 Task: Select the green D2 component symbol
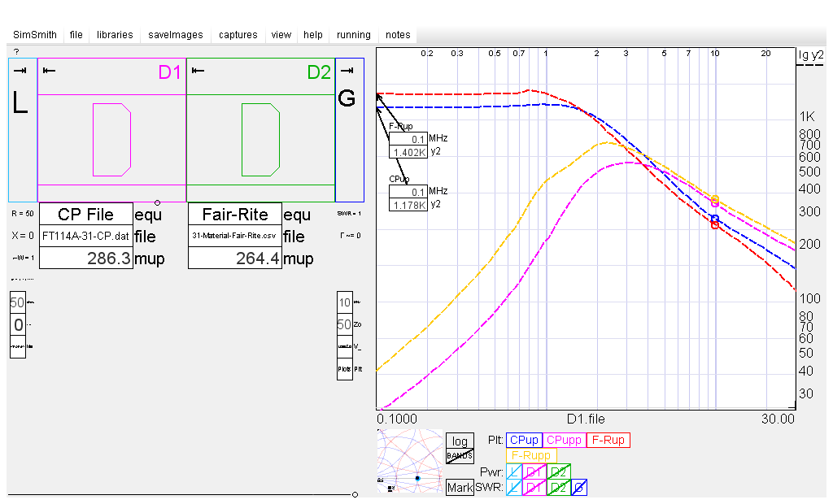(x=260, y=140)
